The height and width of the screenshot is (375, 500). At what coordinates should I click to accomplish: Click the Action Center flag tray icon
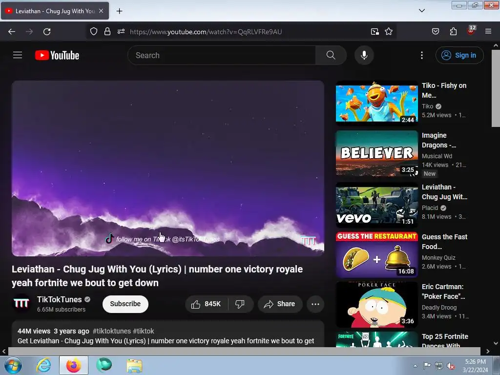pyautogui.click(x=427, y=366)
